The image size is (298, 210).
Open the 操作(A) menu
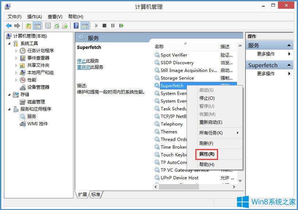[34, 17]
